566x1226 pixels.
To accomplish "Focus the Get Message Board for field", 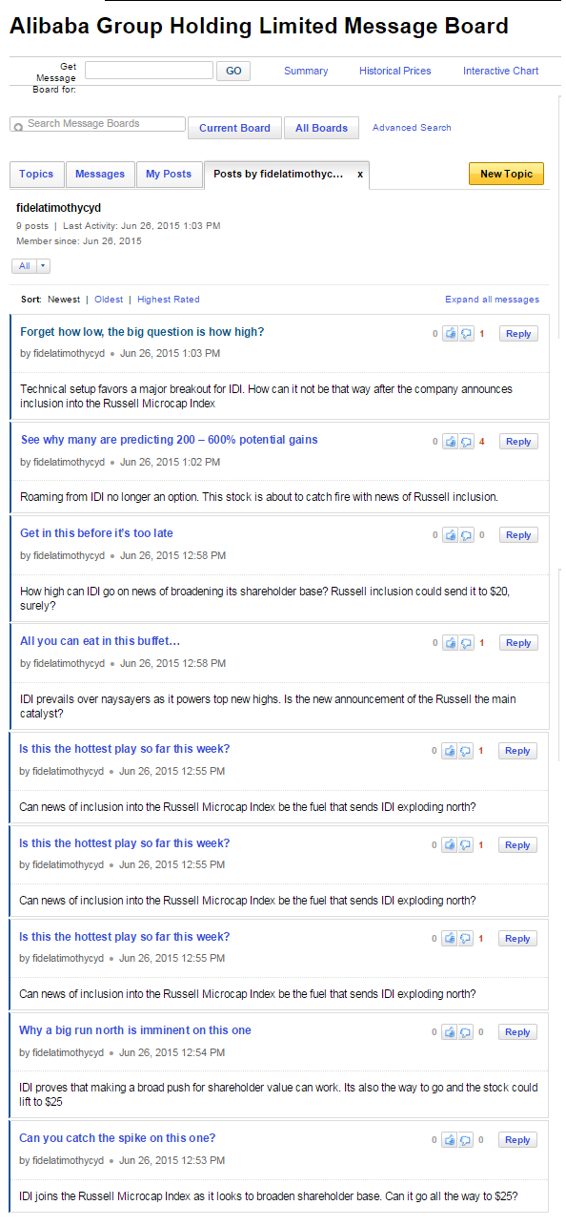I will coord(149,70).
